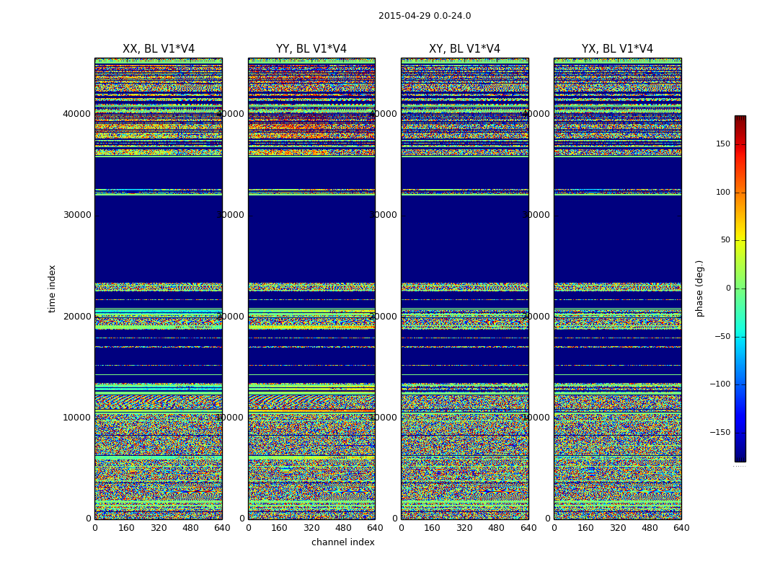This screenshot has width=757, height=577.
Task: Click the YY, BL V1*V4 plot title
Action: point(311,49)
